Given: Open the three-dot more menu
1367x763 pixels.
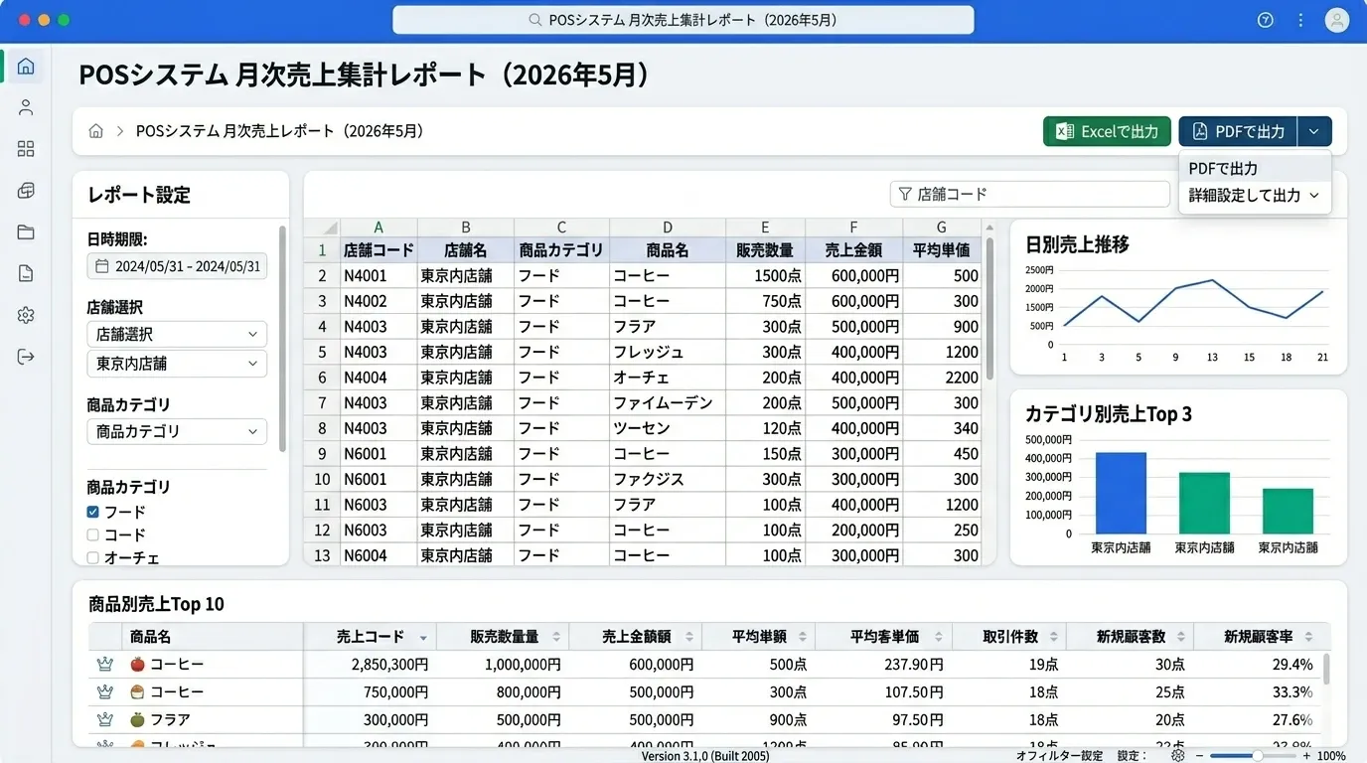Looking at the screenshot, I should tap(1300, 20).
